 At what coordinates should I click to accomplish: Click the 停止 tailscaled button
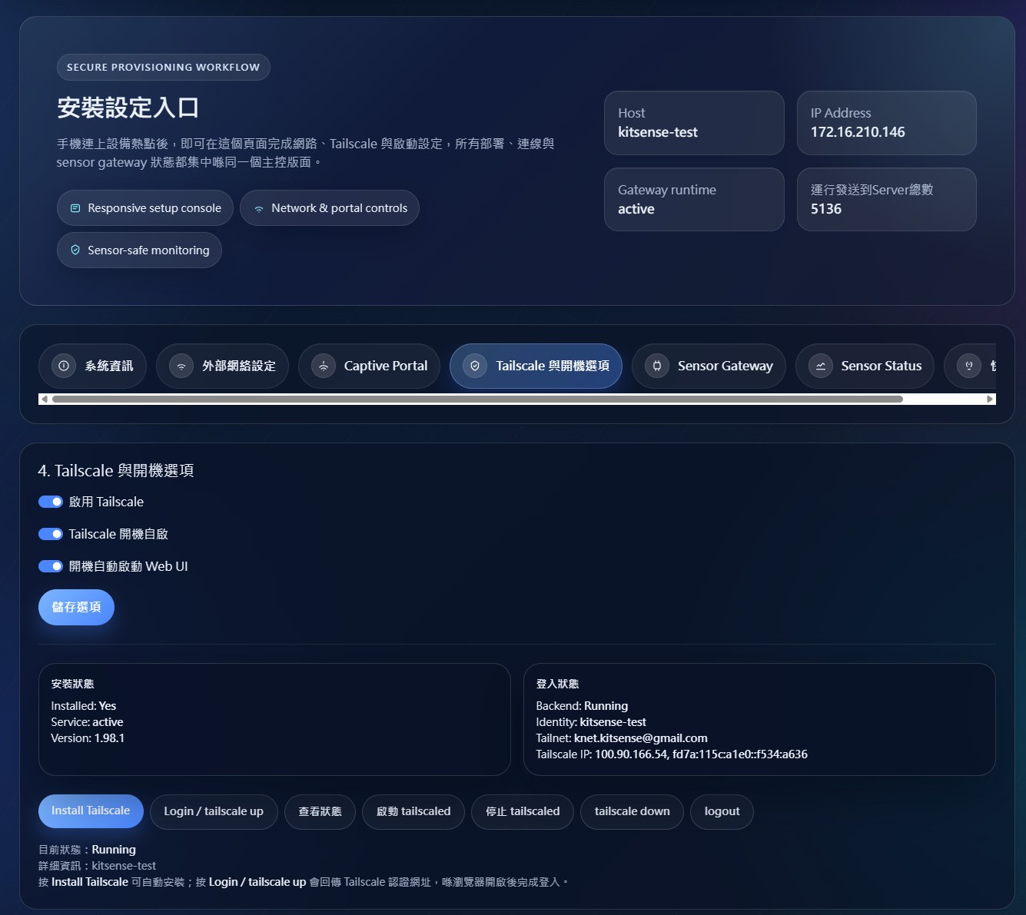(523, 811)
